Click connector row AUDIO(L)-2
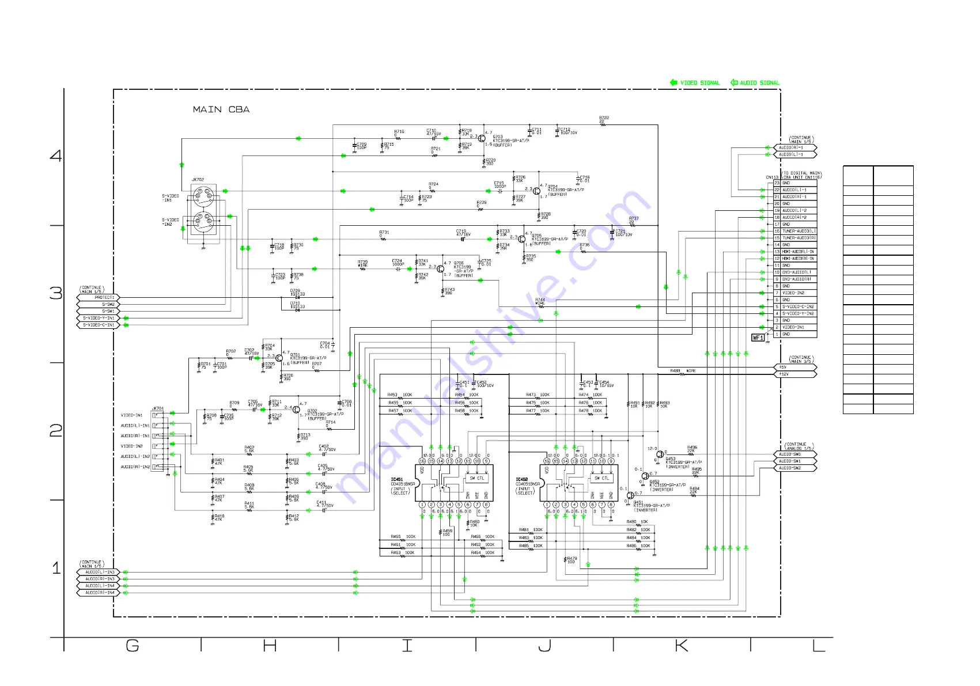The image size is (980, 686). (x=795, y=210)
